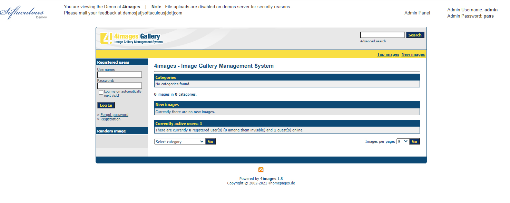Open the Registration link
This screenshot has height=203, width=510.
click(110, 119)
